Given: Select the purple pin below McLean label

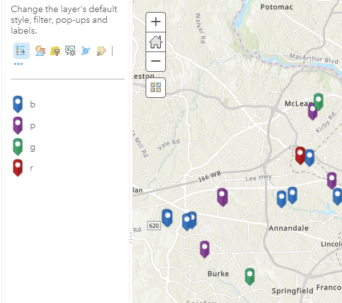Looking at the screenshot, I should (x=312, y=113).
